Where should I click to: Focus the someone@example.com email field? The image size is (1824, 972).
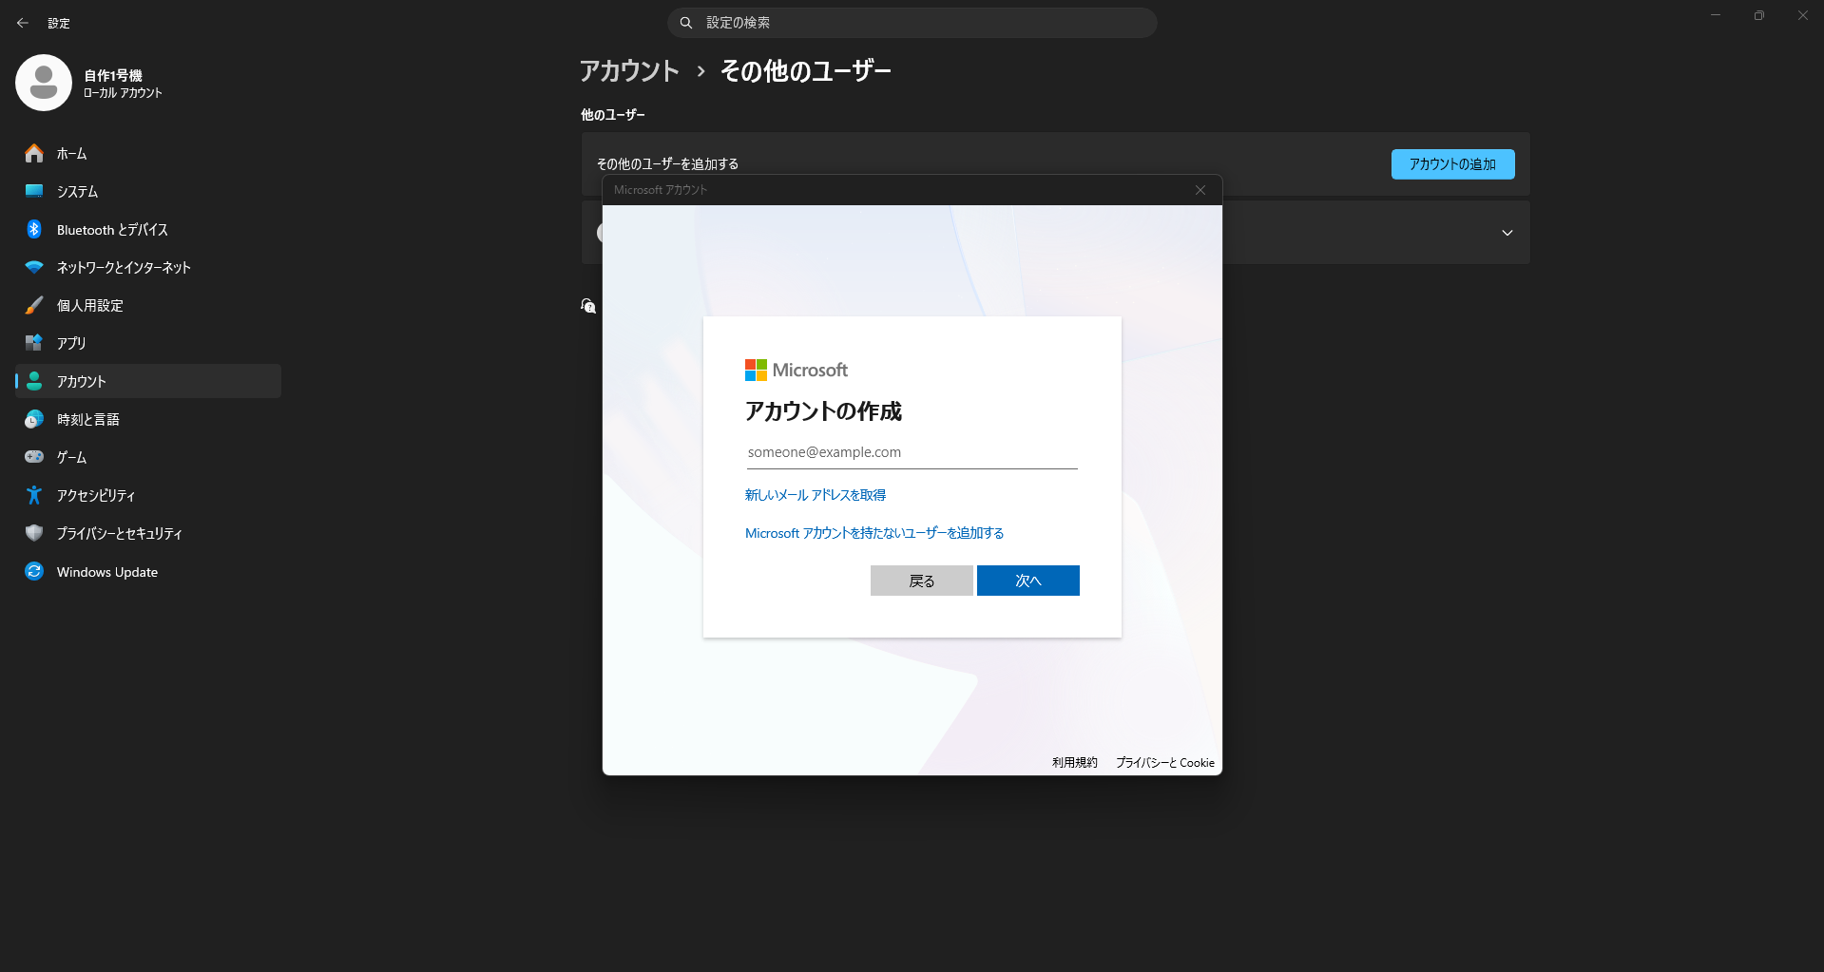coord(912,452)
